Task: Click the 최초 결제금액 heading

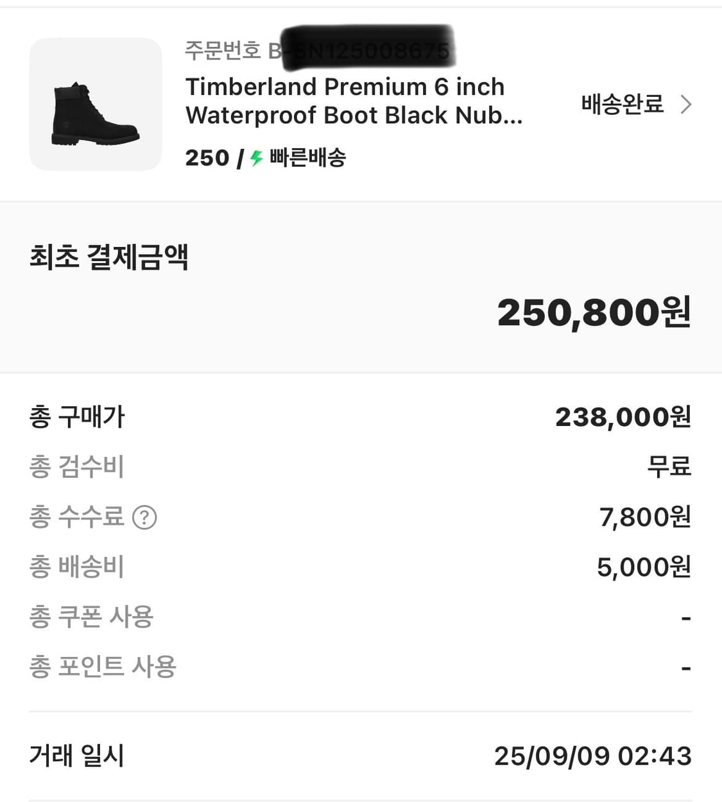Action: [108, 257]
